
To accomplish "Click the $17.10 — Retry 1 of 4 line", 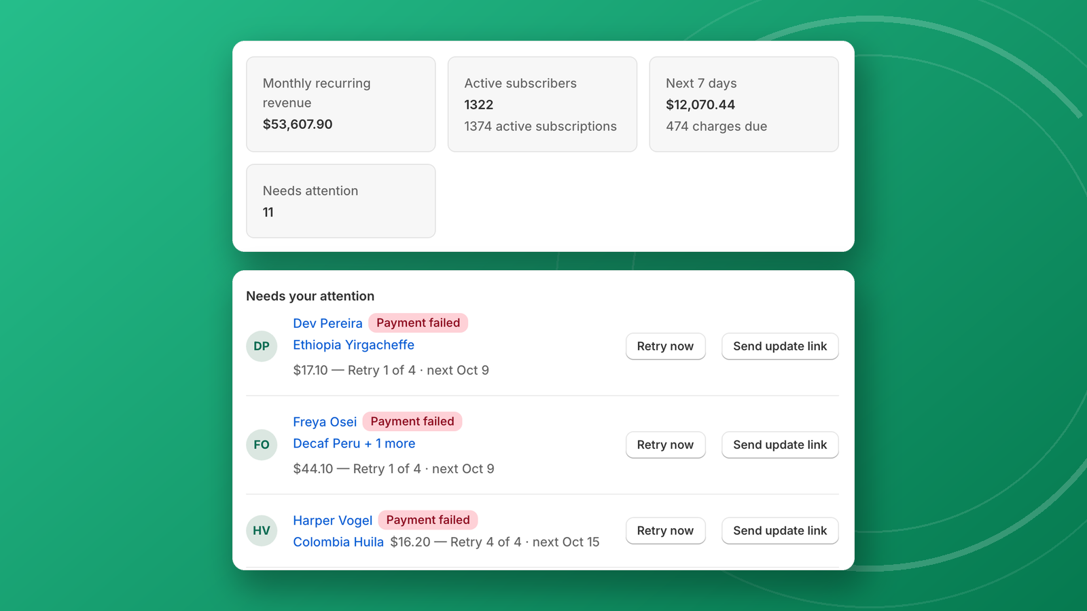I will (391, 370).
